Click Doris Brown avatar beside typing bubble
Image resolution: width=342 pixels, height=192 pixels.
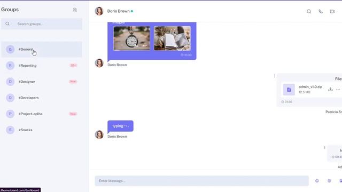coord(99,134)
